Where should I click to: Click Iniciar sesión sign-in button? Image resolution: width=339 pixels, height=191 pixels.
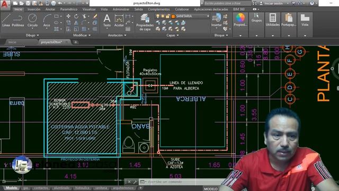pos(273,3)
